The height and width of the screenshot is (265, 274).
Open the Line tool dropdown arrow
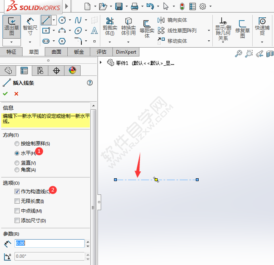tap(54, 20)
